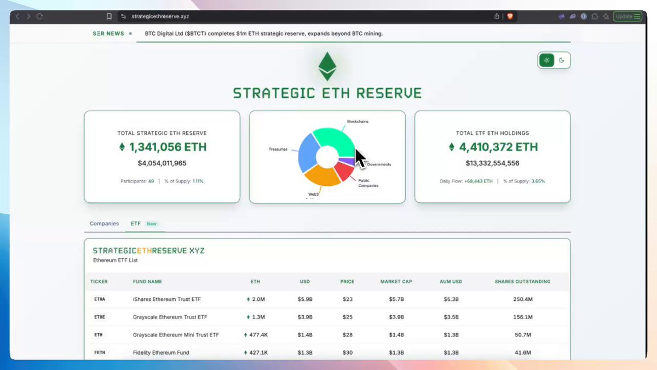Click the Ethereum diamond logo

[x=327, y=66]
